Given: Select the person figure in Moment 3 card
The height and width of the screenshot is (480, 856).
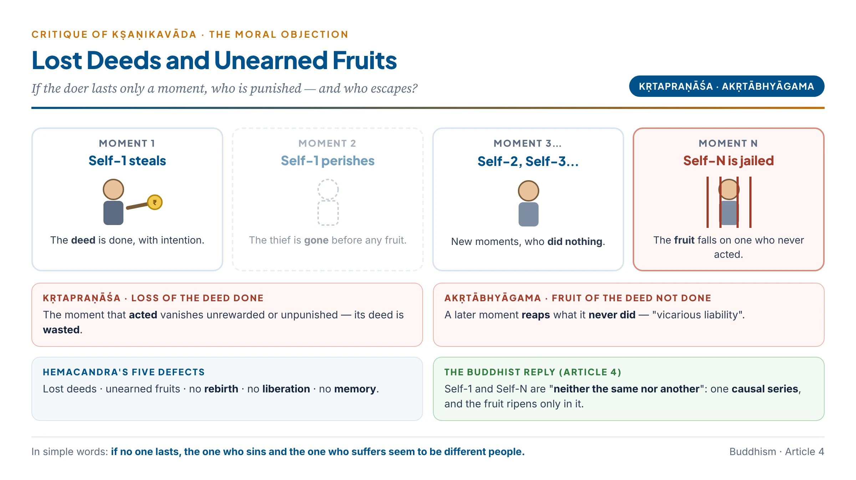Looking at the screenshot, I should tap(528, 203).
